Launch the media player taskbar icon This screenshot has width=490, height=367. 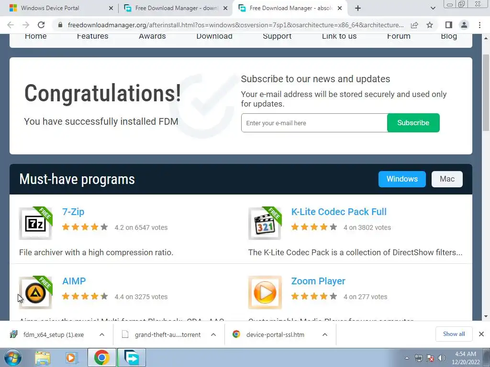[x=71, y=357]
